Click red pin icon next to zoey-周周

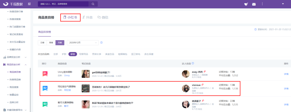click(x=205, y=72)
